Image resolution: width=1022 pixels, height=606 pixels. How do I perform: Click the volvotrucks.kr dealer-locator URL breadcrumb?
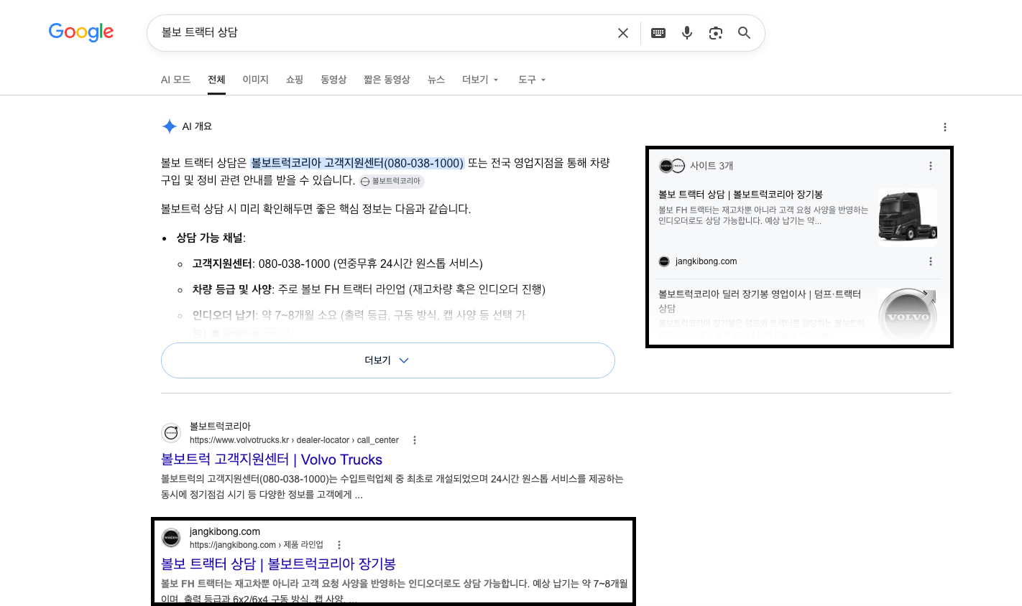294,440
